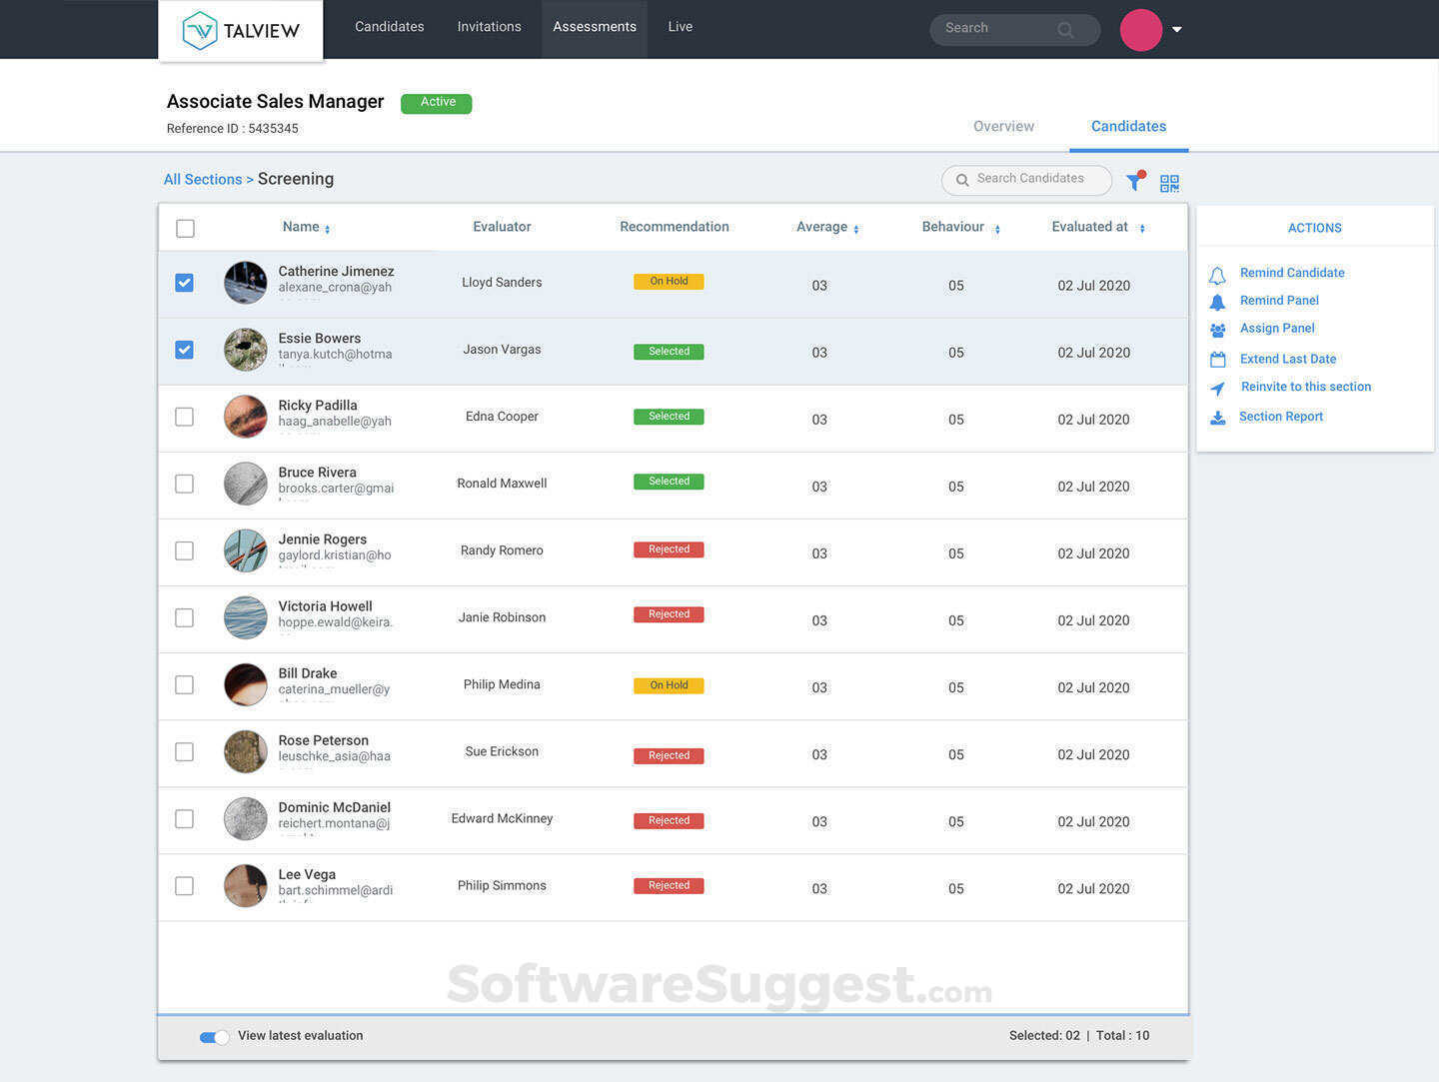Switch to the Overview tab

pos(1003,126)
